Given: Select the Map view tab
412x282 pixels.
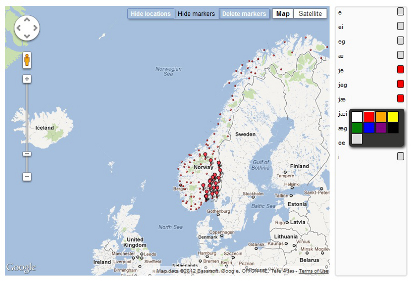Looking at the screenshot, I should click(283, 14).
